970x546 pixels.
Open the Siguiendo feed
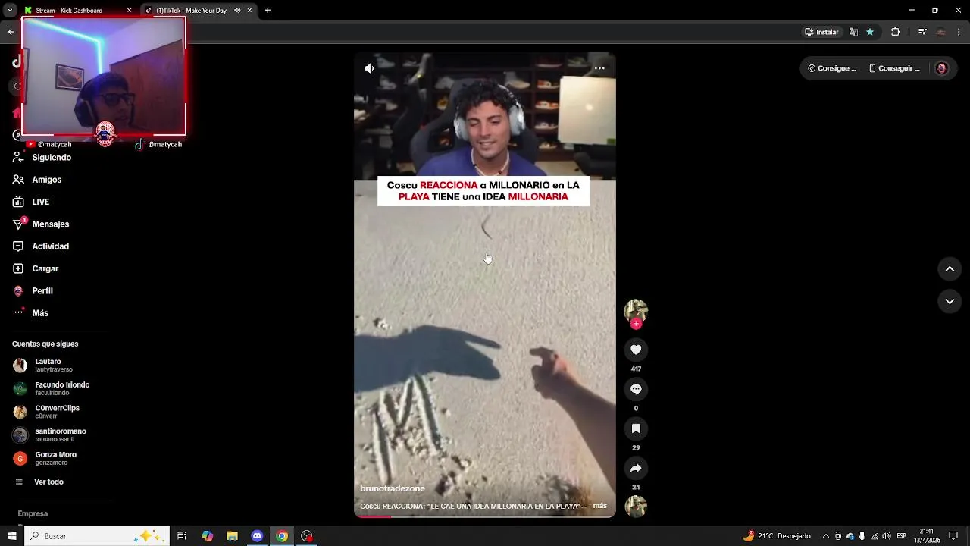[42, 158]
